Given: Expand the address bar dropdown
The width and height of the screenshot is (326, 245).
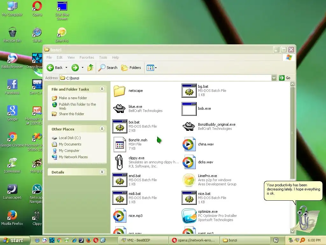Looking at the screenshot, I should pos(274,78).
